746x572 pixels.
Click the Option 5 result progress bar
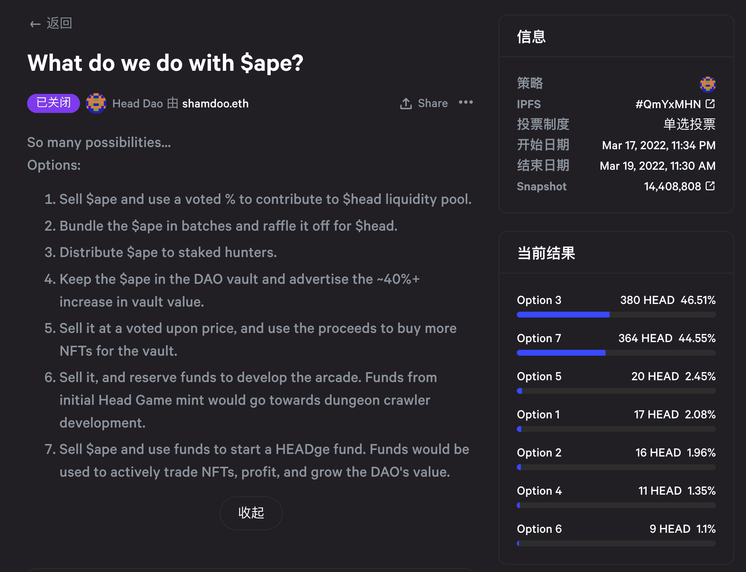pos(616,391)
